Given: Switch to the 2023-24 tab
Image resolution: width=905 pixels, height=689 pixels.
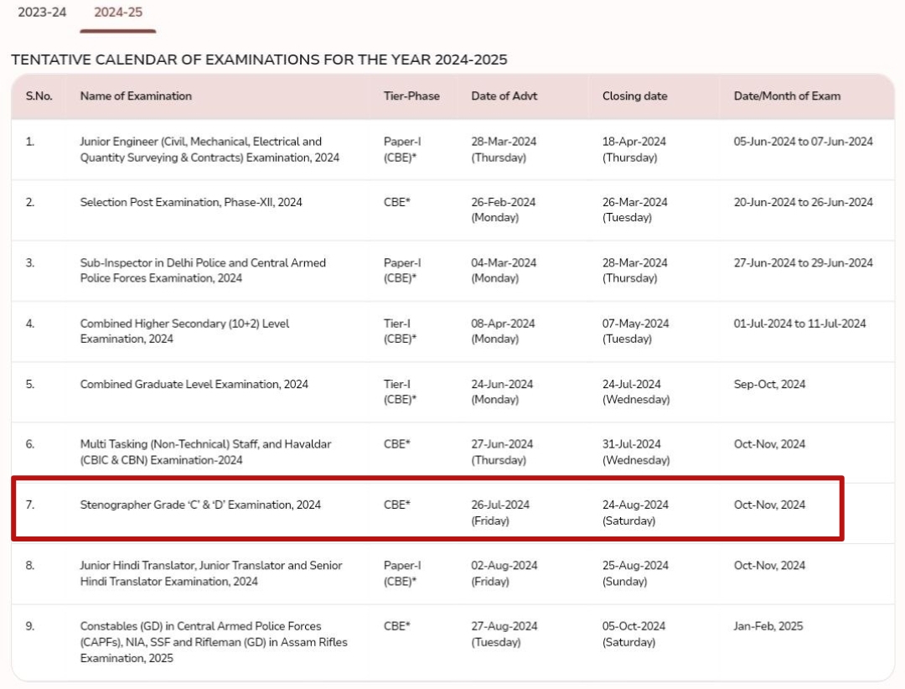Looking at the screenshot, I should [x=42, y=12].
